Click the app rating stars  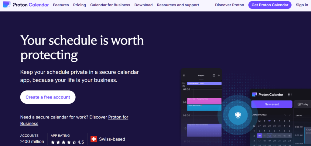[x=63, y=142]
